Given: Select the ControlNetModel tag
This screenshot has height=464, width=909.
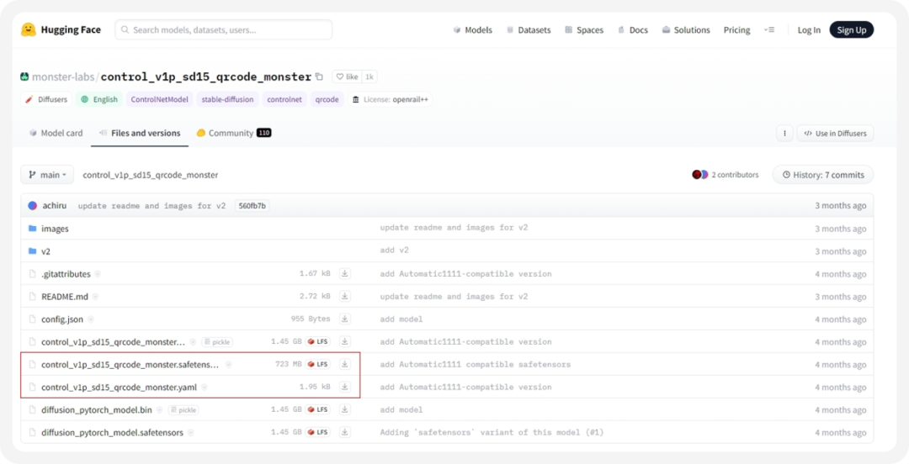Looking at the screenshot, I should (x=159, y=100).
